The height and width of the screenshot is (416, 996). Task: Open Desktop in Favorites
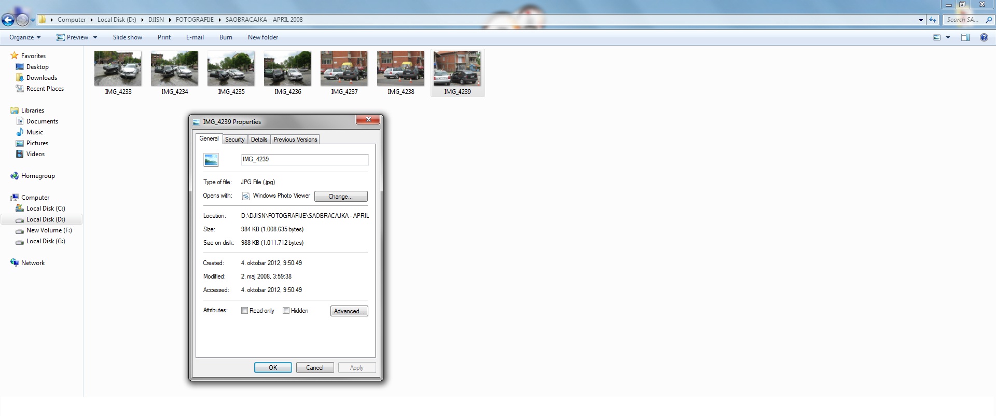click(x=37, y=67)
